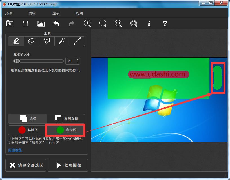Switch to 取消选择 deselect mode
Image resolution: width=230 pixels, height=180 pixels.
point(66,118)
